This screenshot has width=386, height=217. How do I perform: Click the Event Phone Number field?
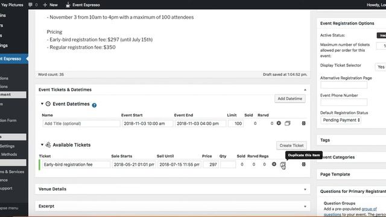click(344, 102)
